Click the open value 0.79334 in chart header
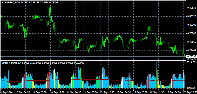 pyautogui.click(x=25, y=2)
